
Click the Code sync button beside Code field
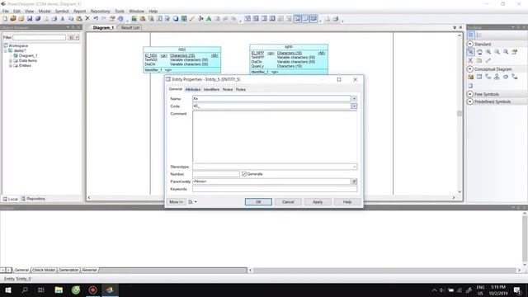(x=354, y=106)
